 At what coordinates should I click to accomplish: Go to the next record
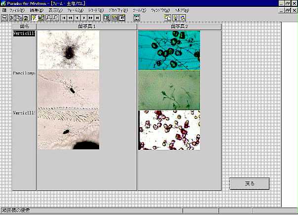(x=84, y=18)
